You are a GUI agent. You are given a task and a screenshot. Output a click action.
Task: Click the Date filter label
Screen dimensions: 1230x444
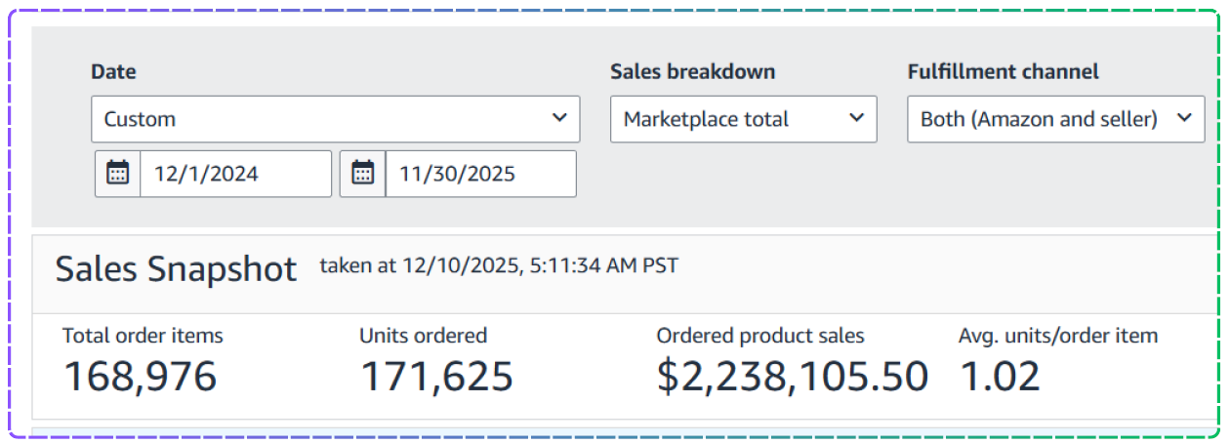pos(113,71)
